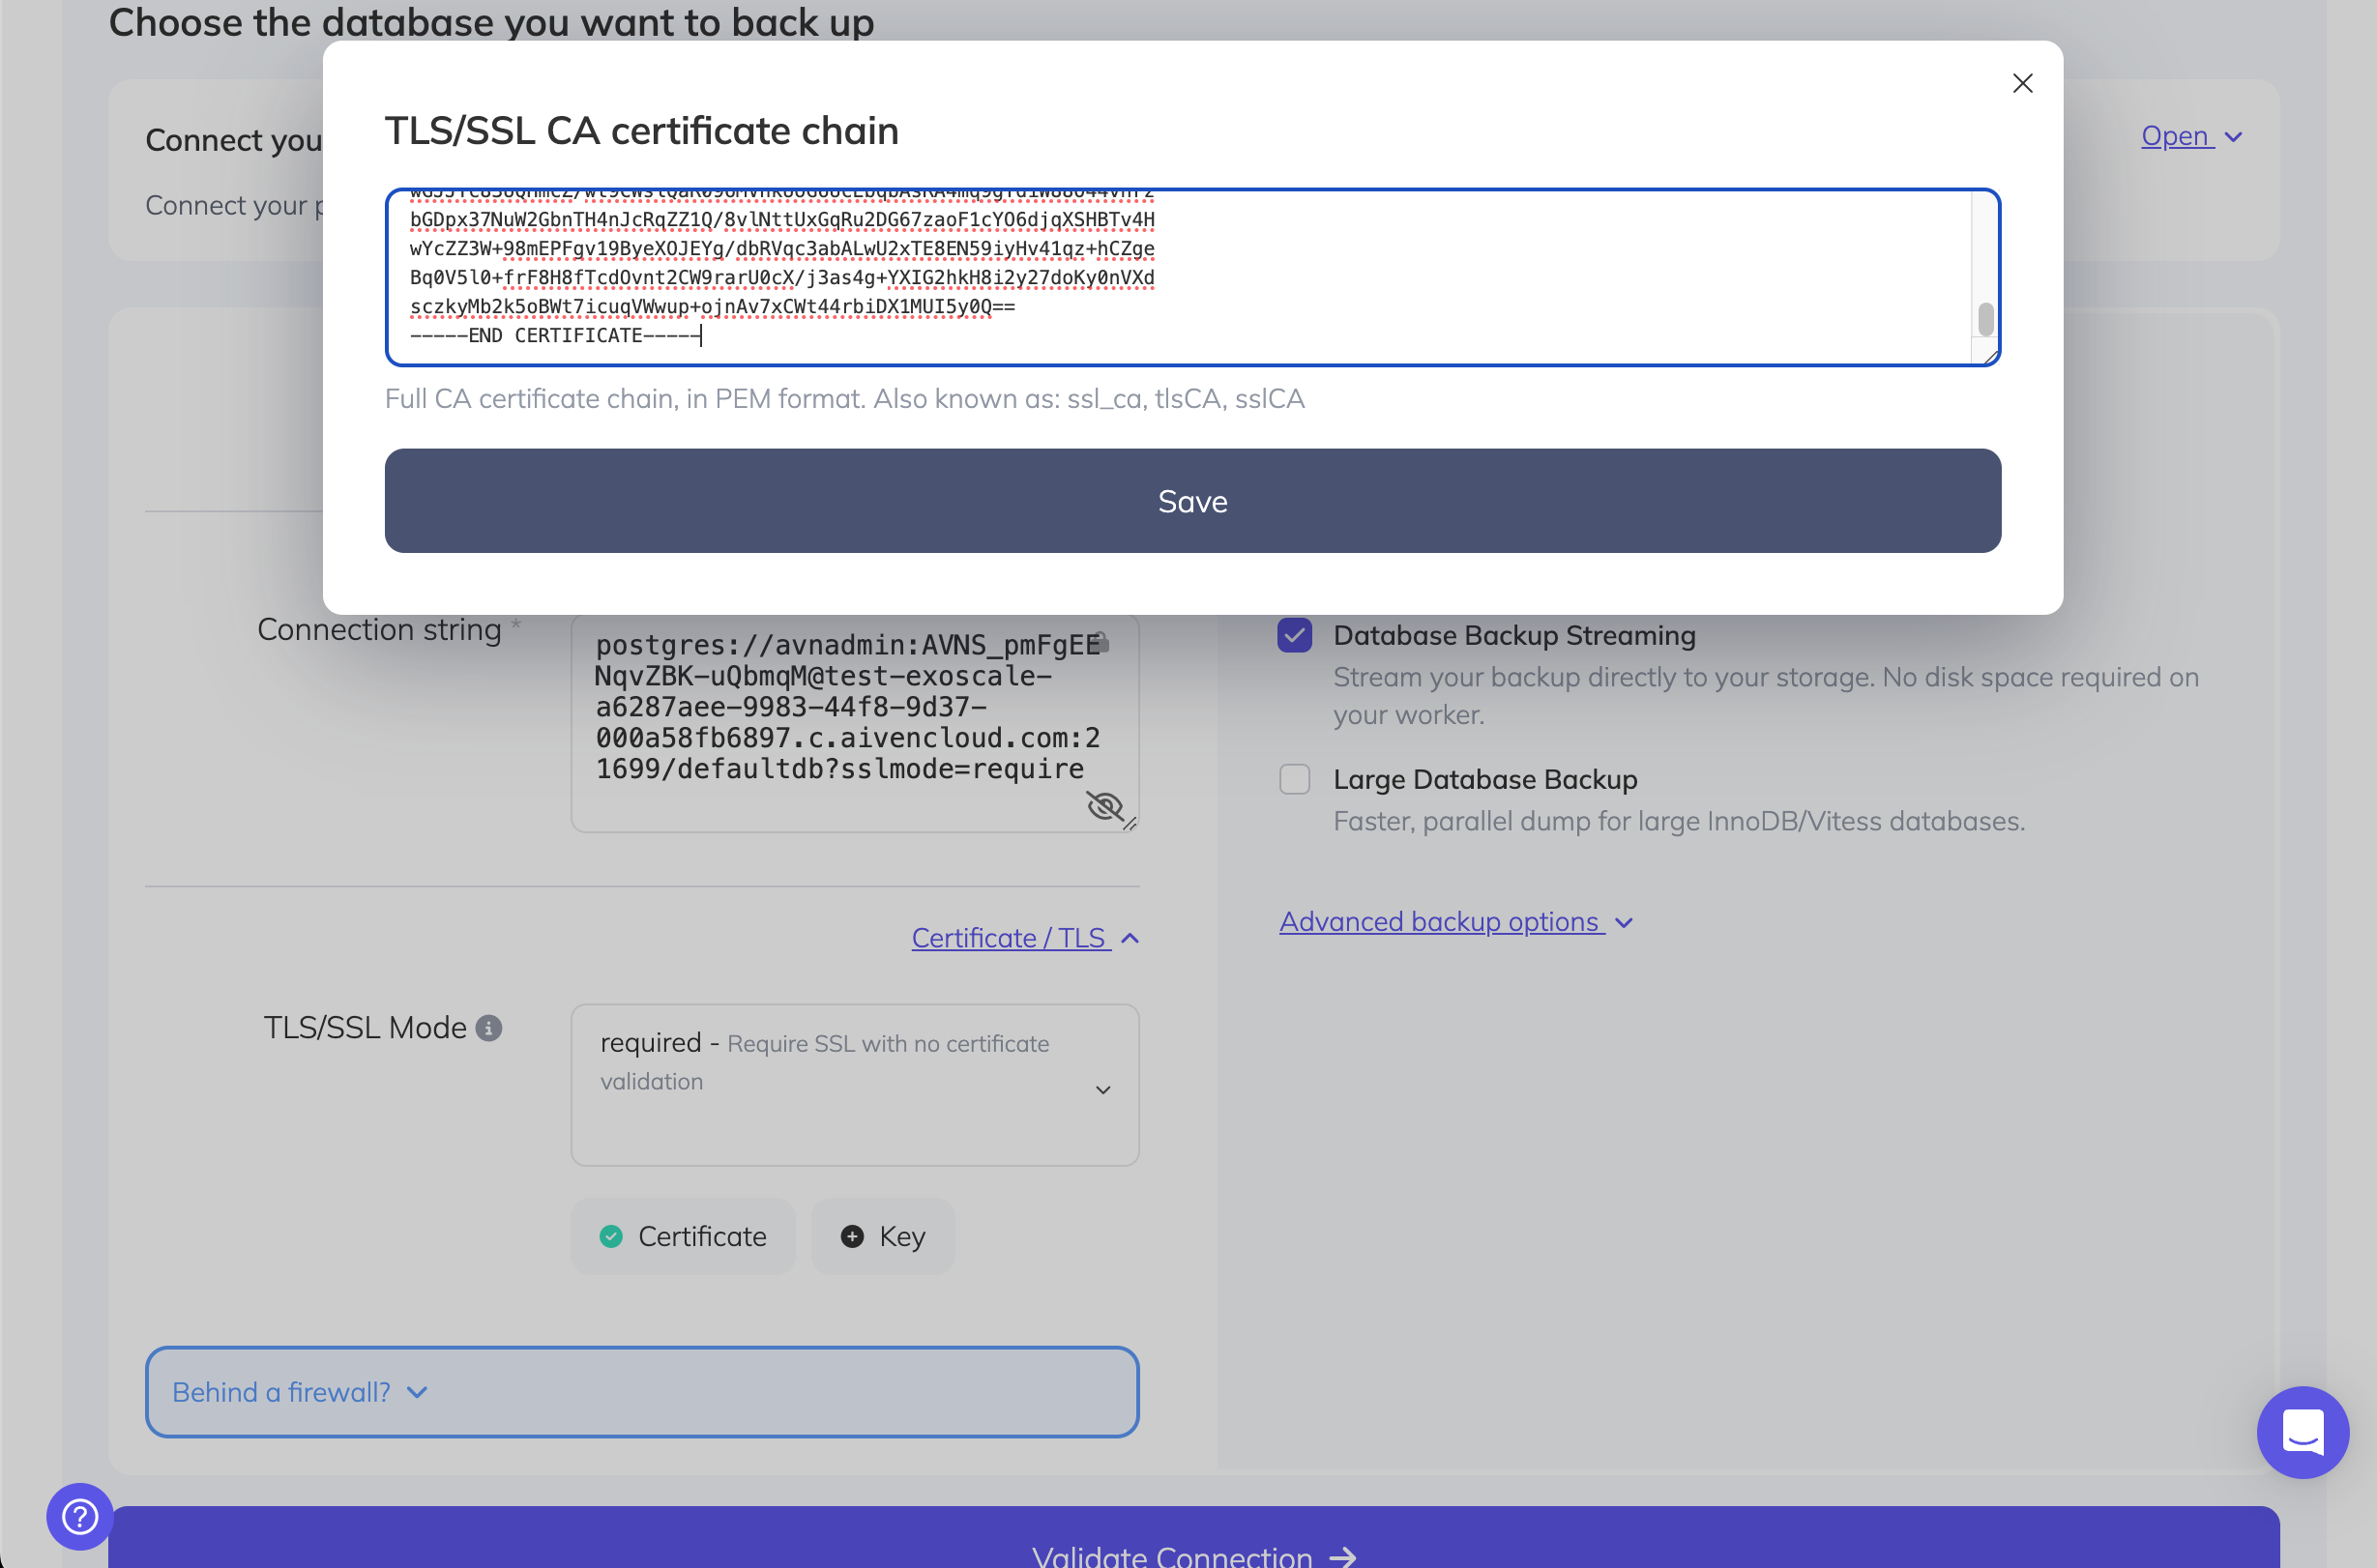2377x1568 pixels.
Task: Open the support chat bubble
Action: coord(2302,1432)
